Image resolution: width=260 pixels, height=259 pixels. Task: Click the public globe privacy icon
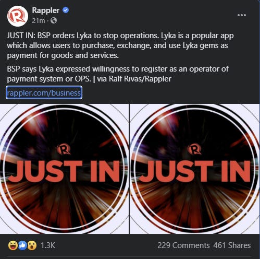pos(54,20)
